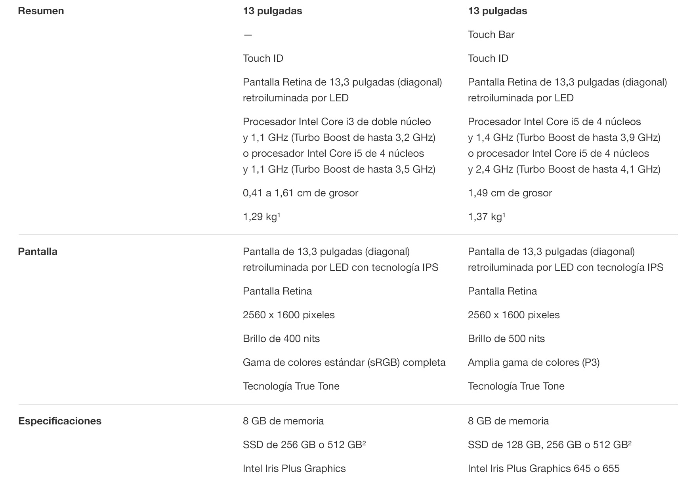691x502 pixels.
Task: Click the 0,41 a 1,61 cm de grosor text
Action: point(300,193)
